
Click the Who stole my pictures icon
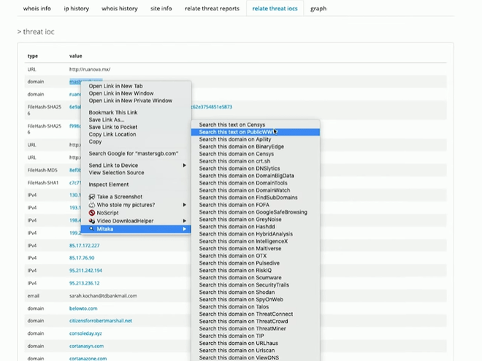[91, 205]
